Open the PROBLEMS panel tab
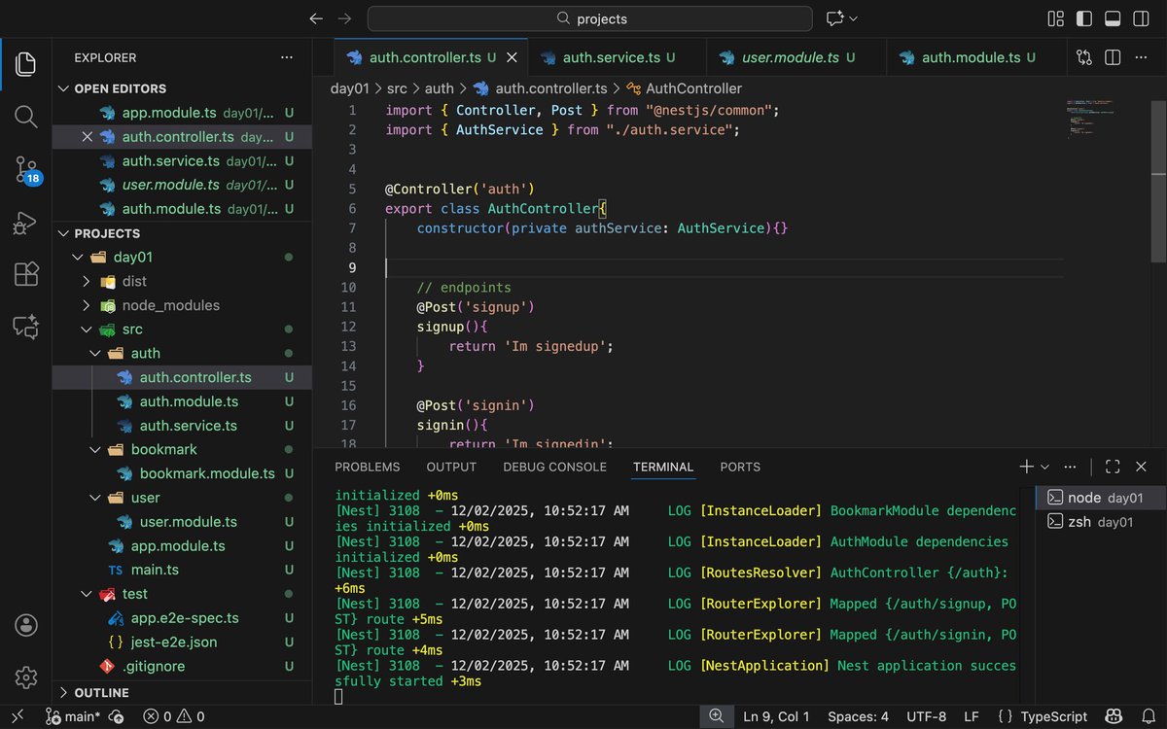 (367, 467)
